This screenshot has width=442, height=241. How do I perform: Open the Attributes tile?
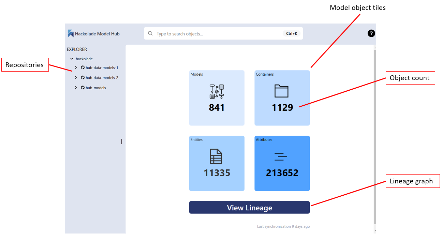(282, 163)
